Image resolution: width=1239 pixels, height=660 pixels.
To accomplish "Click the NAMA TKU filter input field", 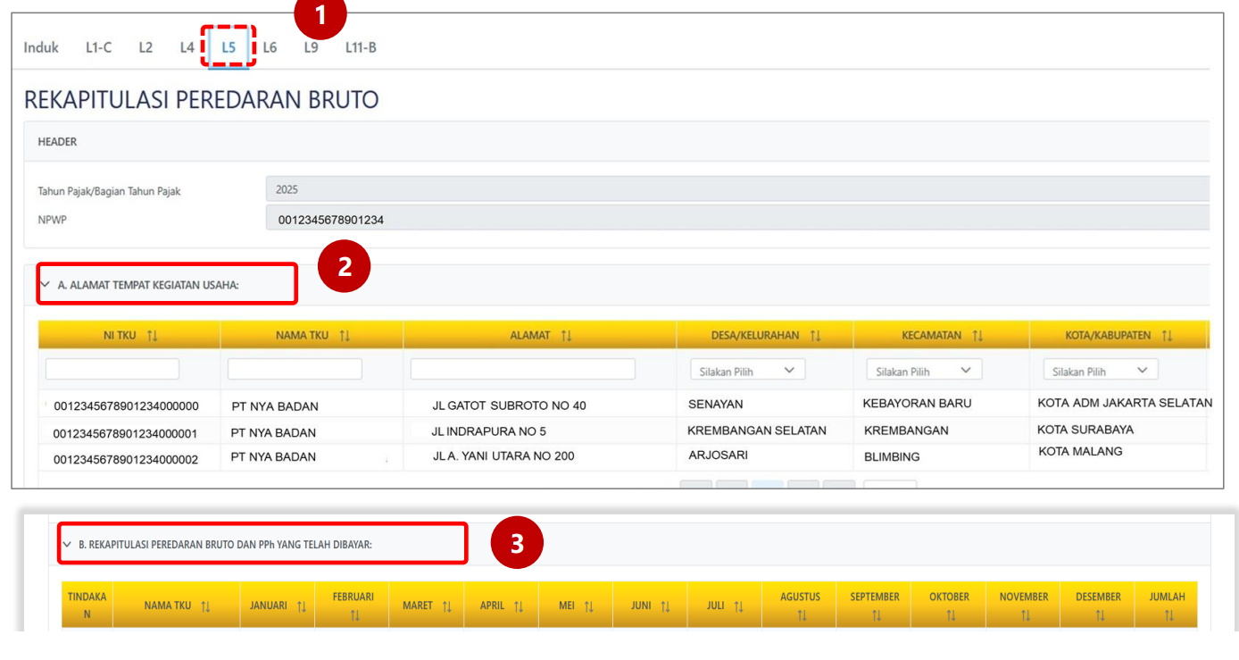I will tap(295, 368).
